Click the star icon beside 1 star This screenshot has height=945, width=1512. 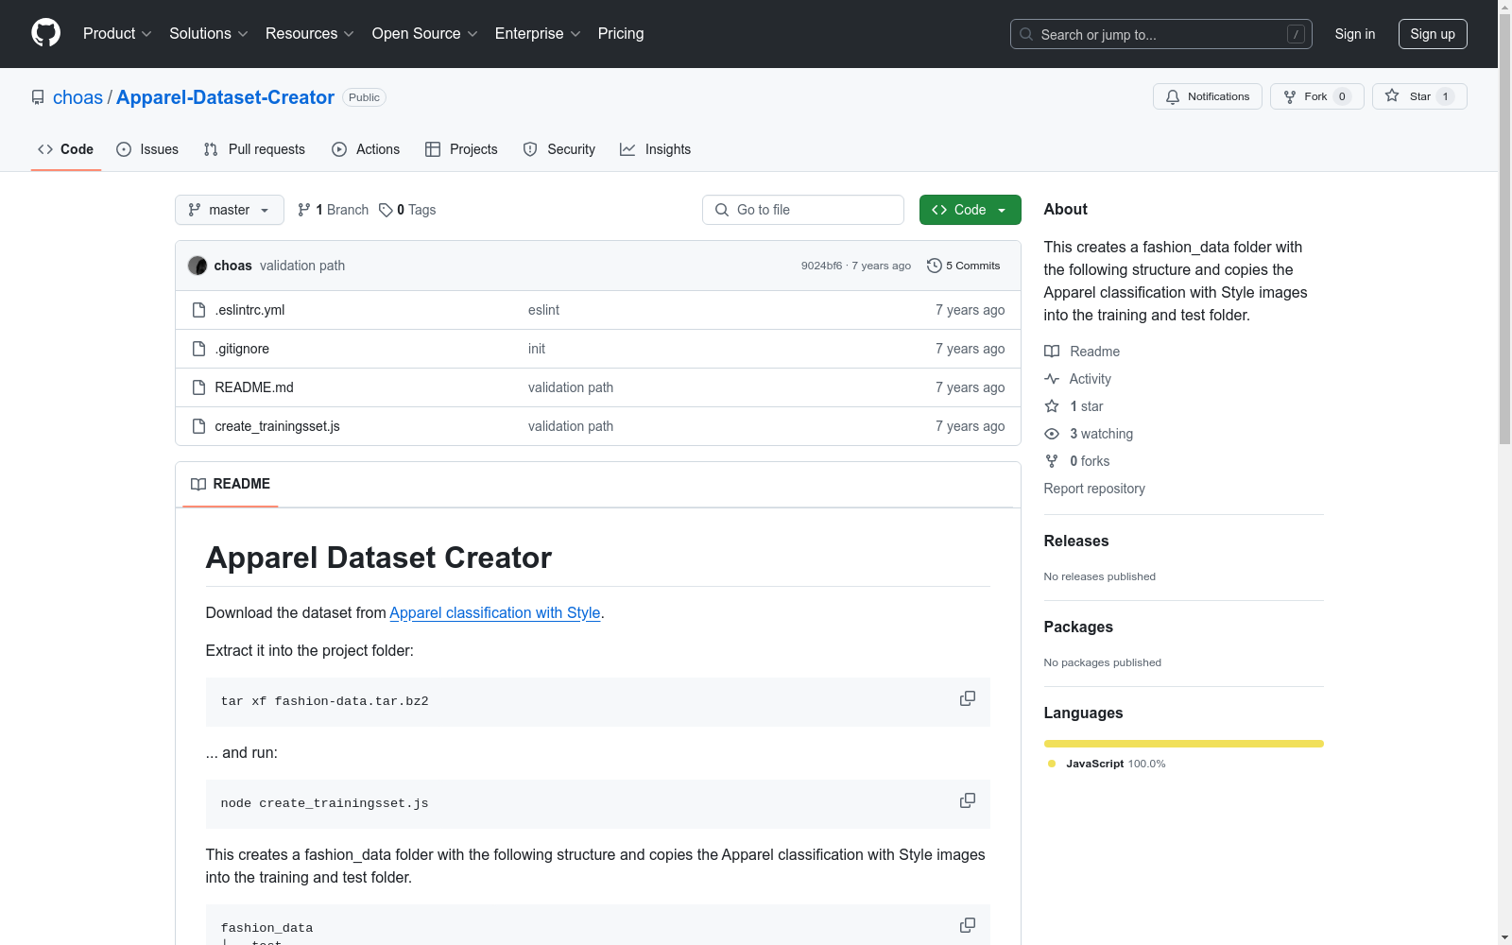(1052, 406)
